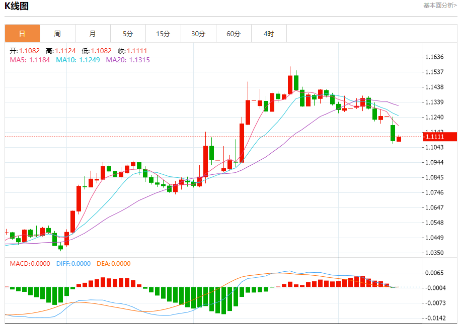This screenshot has height=324, width=460.
Task: Open the 月 monthly chart tab
Action: click(93, 34)
